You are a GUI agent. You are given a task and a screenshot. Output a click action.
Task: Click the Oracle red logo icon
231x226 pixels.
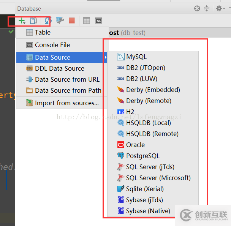[121, 145]
